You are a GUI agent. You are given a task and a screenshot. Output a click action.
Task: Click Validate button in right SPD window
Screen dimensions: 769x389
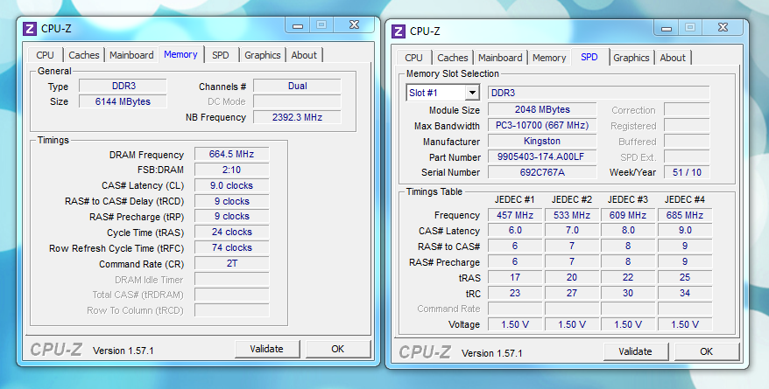(635, 351)
